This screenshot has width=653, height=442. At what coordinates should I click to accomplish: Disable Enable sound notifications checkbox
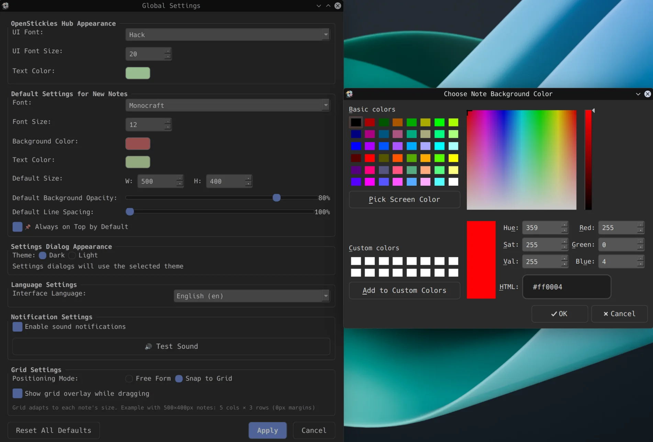click(x=17, y=327)
